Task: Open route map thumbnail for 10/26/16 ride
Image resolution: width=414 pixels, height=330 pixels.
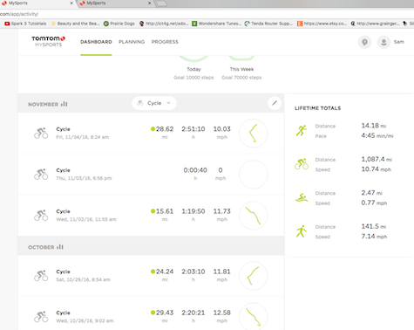Action: [254, 317]
